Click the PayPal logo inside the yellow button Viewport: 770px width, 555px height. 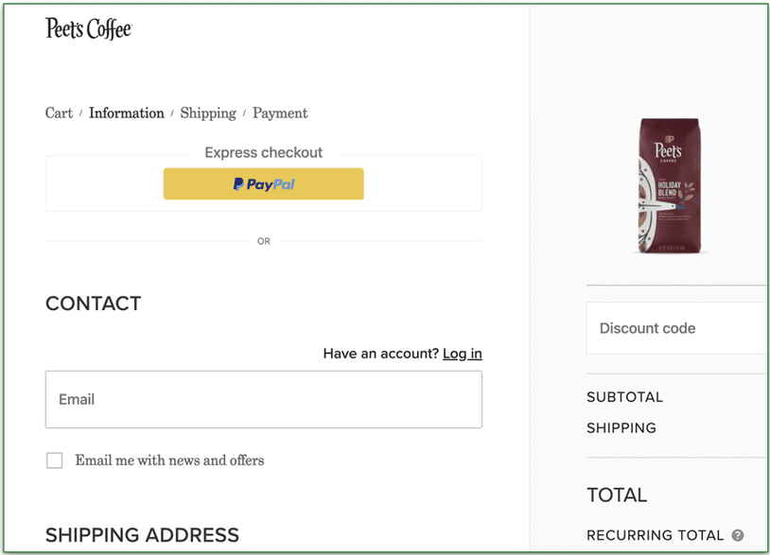click(x=262, y=183)
